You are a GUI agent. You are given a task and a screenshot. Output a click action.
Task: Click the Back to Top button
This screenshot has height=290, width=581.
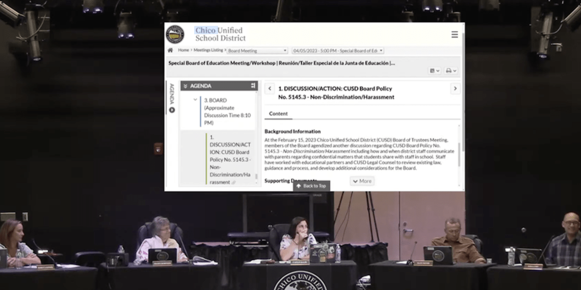[311, 186]
